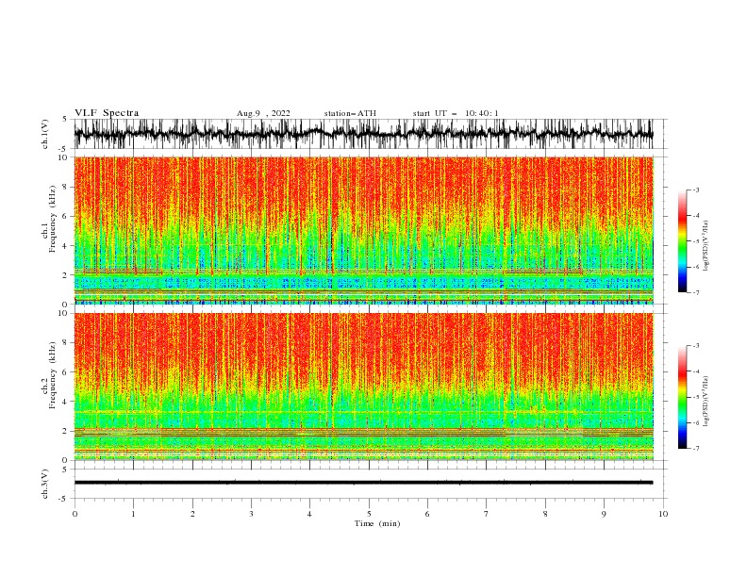This screenshot has height=577, width=747.
Task: Click the lower 'log(PSD)(V²/Hz)' label
Action: [x=705, y=401]
